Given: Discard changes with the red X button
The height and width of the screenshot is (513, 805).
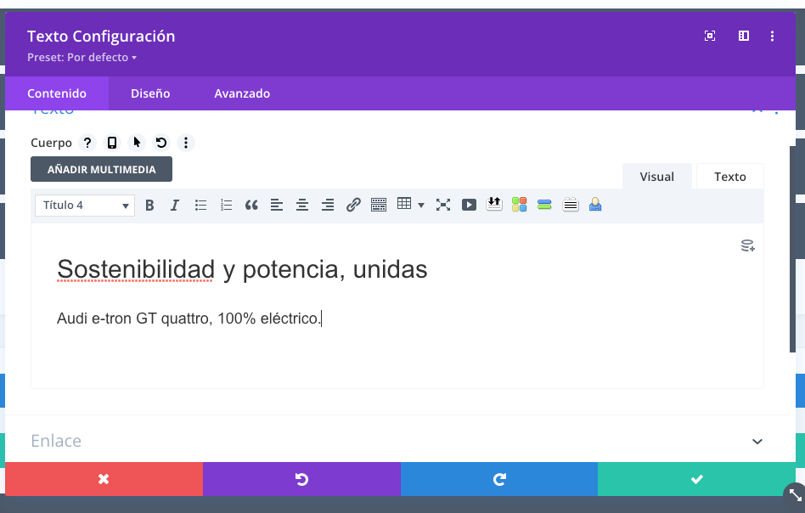Looking at the screenshot, I should [104, 479].
